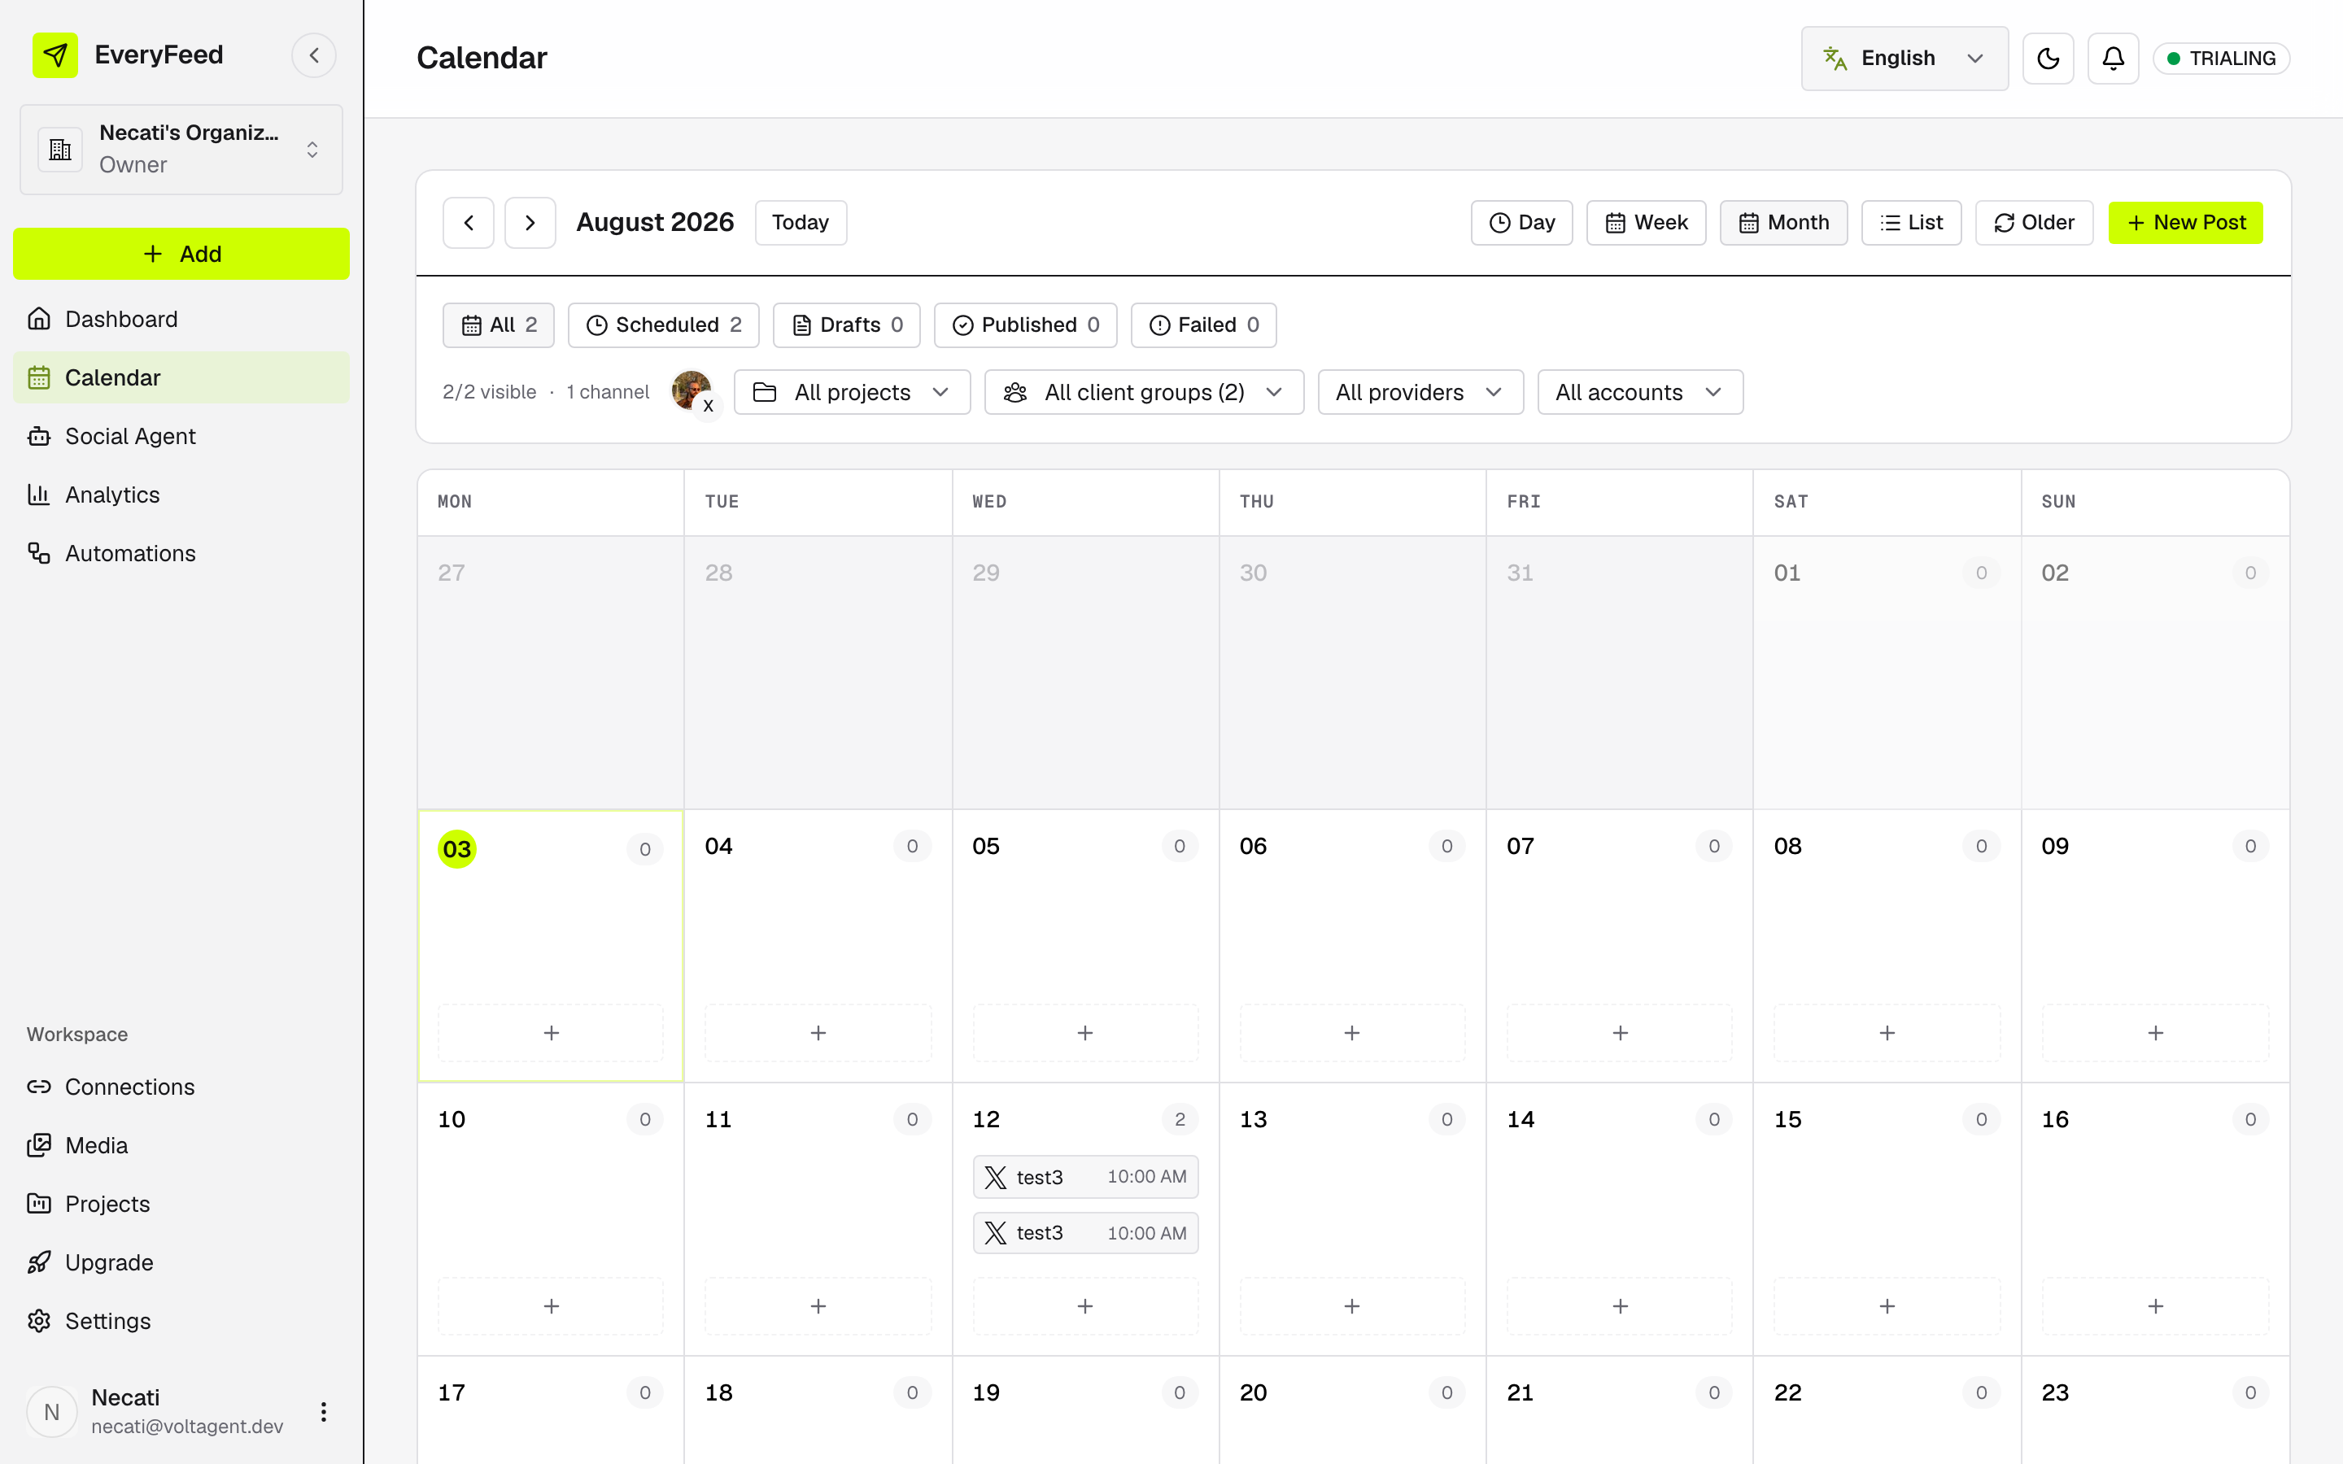Add a post on August 07
This screenshot has width=2343, height=1464.
tap(1620, 1033)
